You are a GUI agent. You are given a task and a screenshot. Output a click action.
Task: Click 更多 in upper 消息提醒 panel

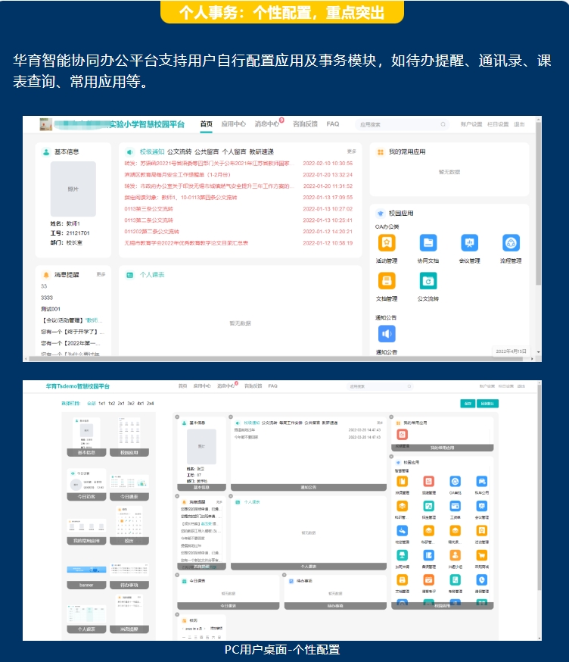coord(101,274)
